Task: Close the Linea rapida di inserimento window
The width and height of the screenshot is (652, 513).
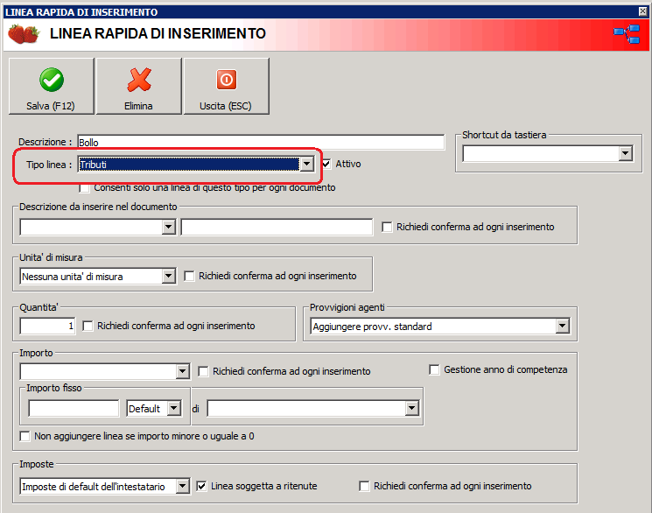Action: click(643, 11)
